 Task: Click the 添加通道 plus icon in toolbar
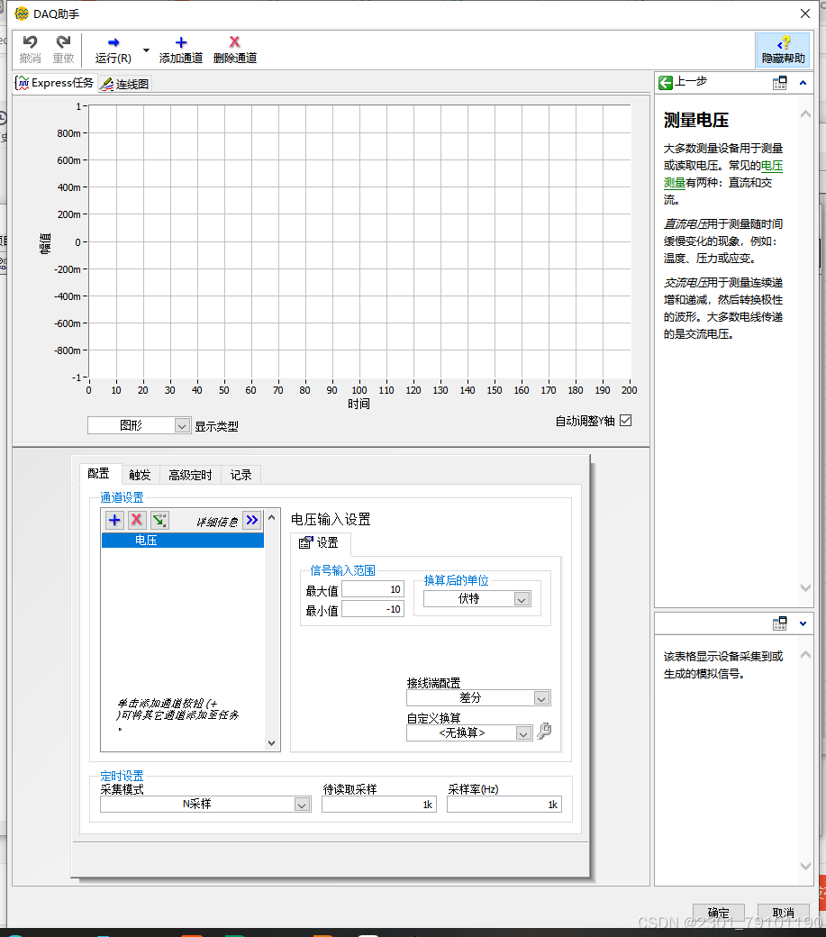[179, 43]
